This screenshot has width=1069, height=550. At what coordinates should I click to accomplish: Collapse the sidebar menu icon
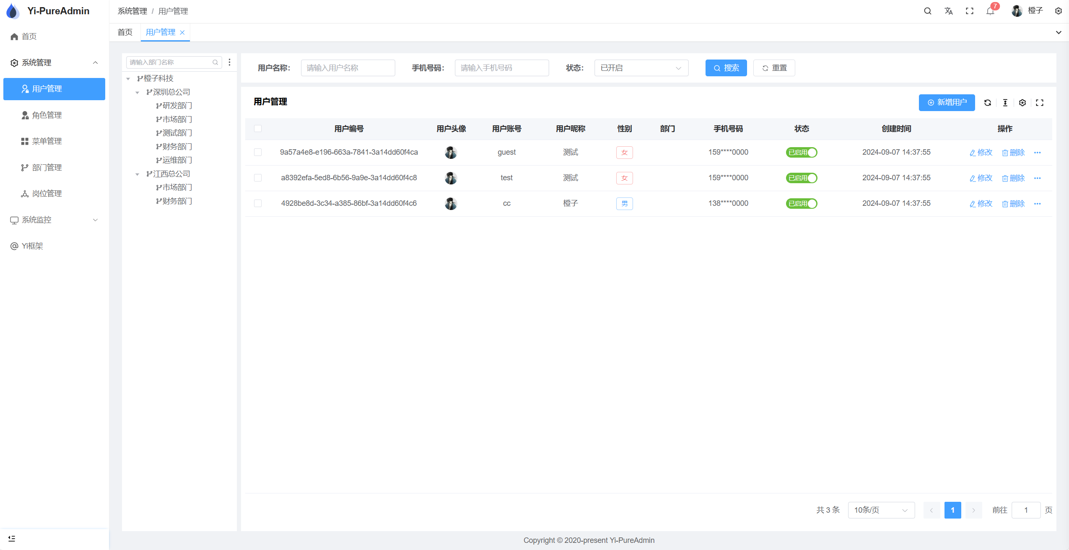12,538
